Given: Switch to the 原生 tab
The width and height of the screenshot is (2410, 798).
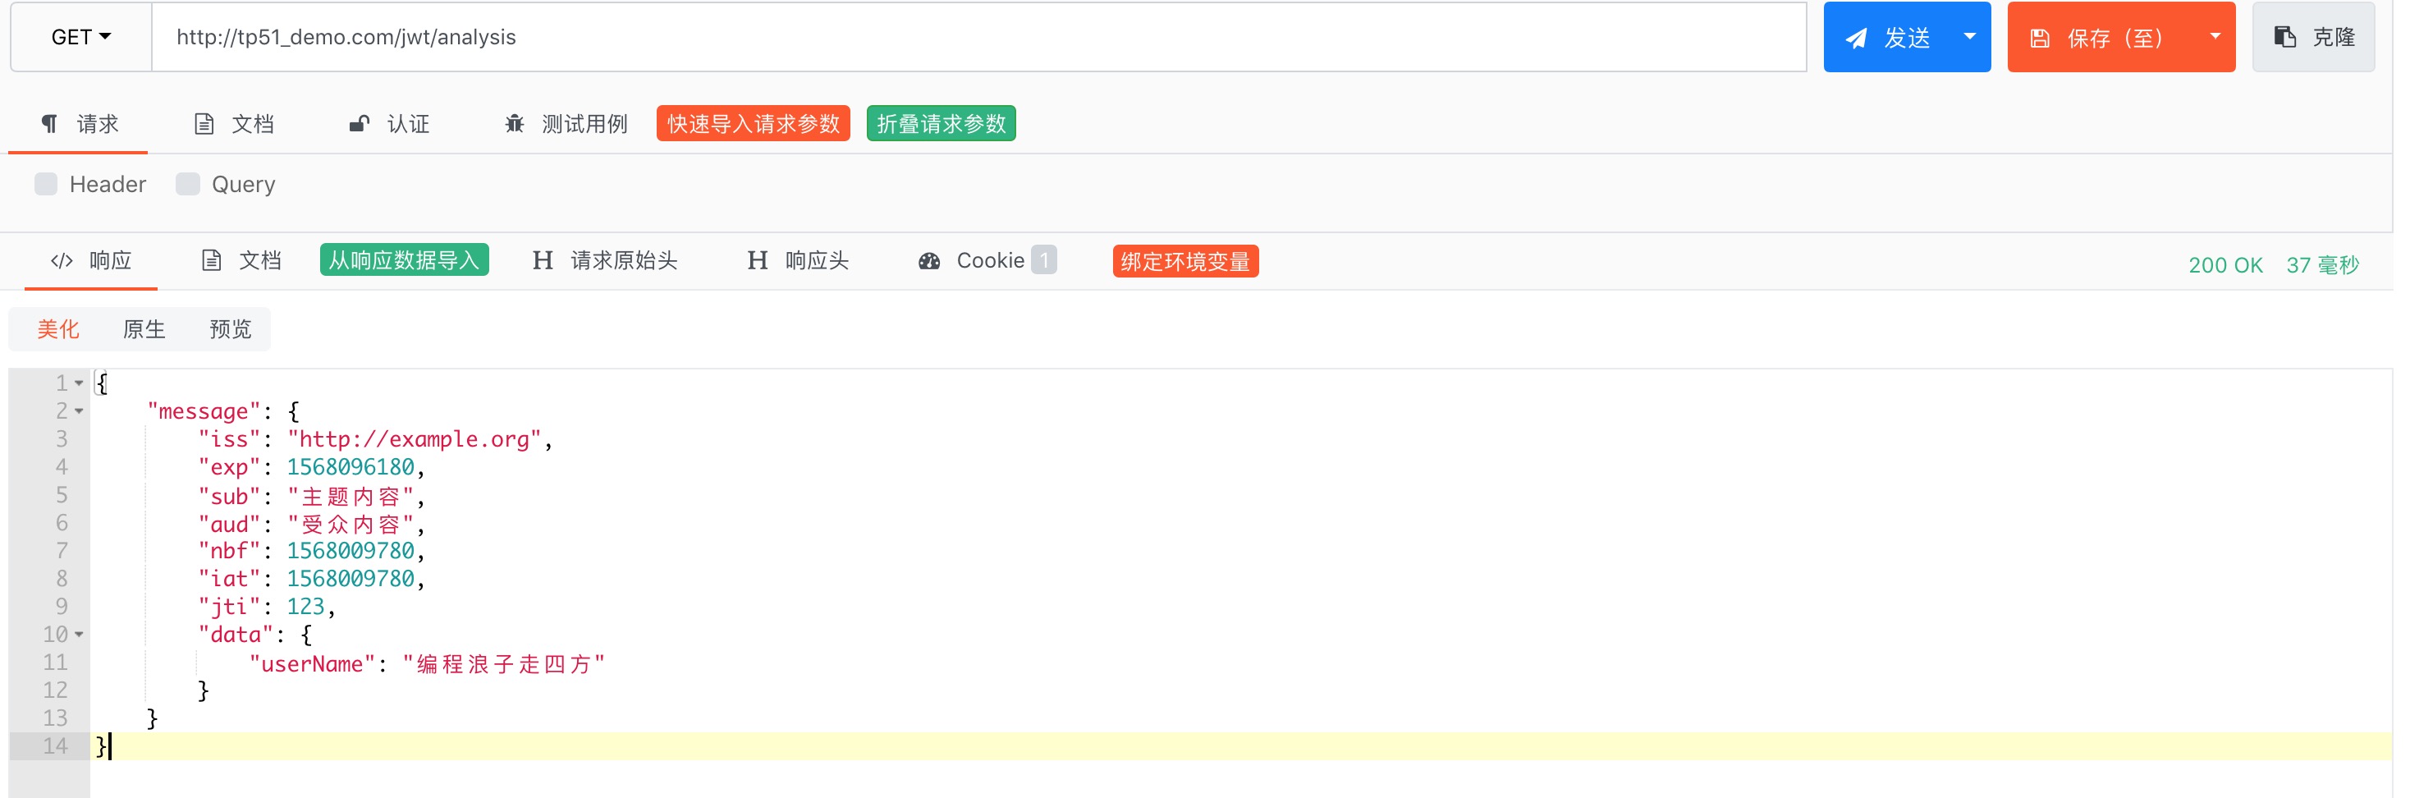Looking at the screenshot, I should (x=144, y=328).
